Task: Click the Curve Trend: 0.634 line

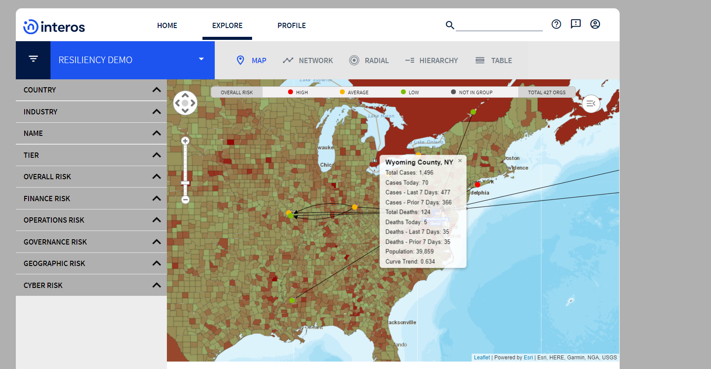Action: [x=410, y=262]
